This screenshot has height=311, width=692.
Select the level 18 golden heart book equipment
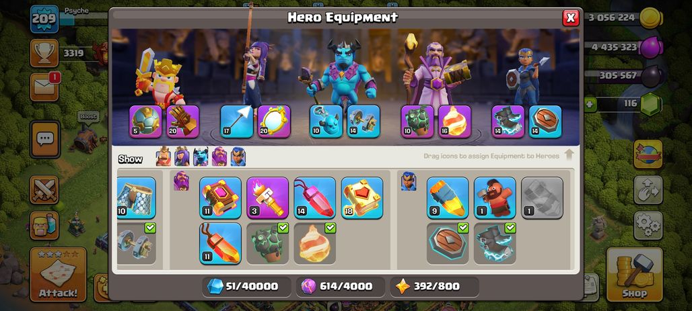coord(362,197)
